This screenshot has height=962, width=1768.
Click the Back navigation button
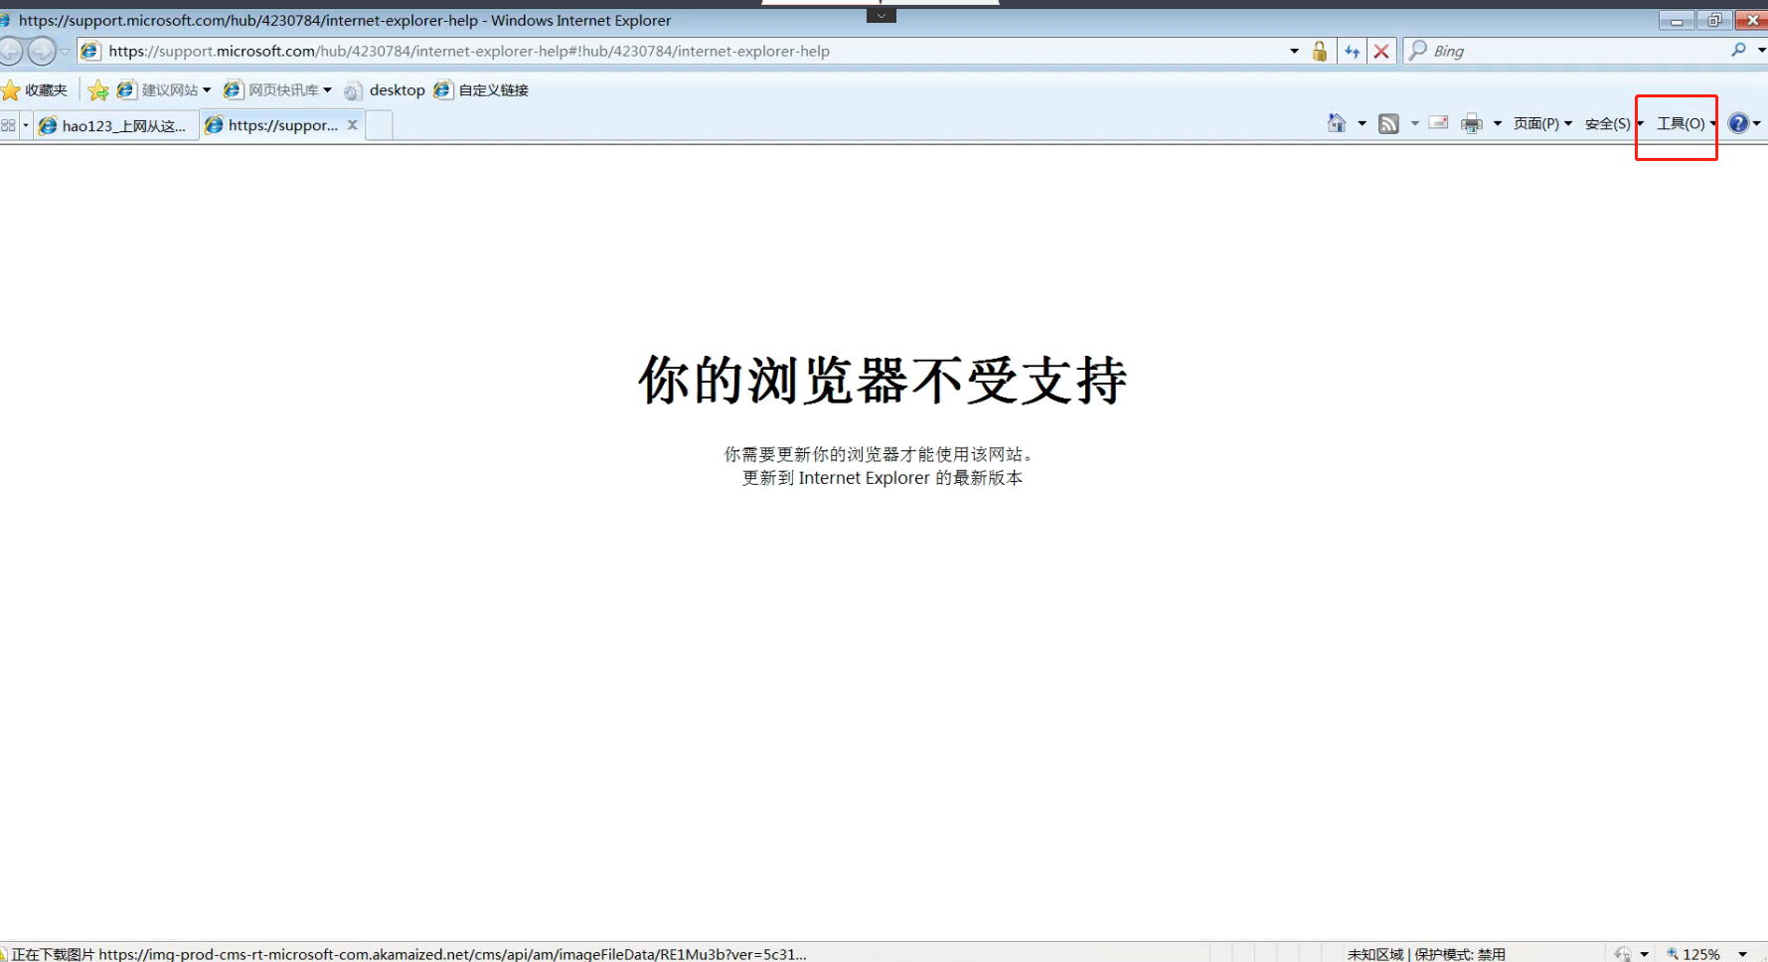pyautogui.click(x=11, y=51)
